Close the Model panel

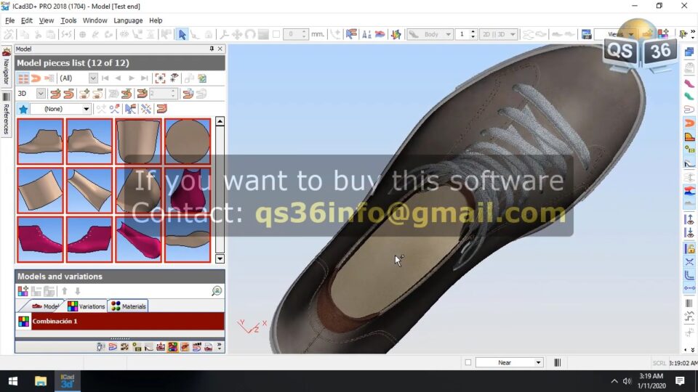tap(220, 49)
